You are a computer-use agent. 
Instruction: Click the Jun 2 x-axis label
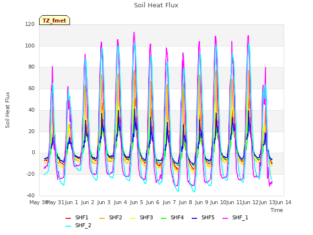pos(88,202)
